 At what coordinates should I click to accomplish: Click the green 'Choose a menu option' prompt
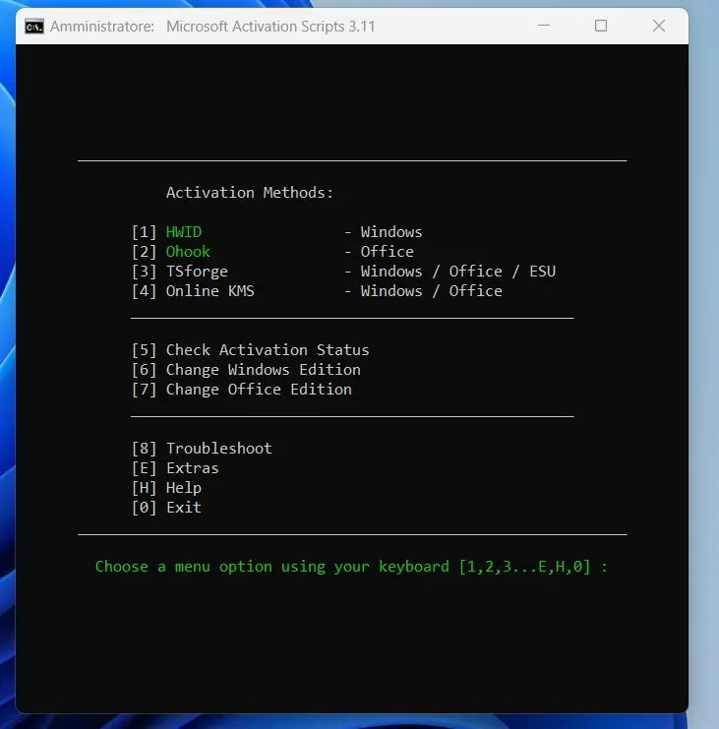pos(351,567)
